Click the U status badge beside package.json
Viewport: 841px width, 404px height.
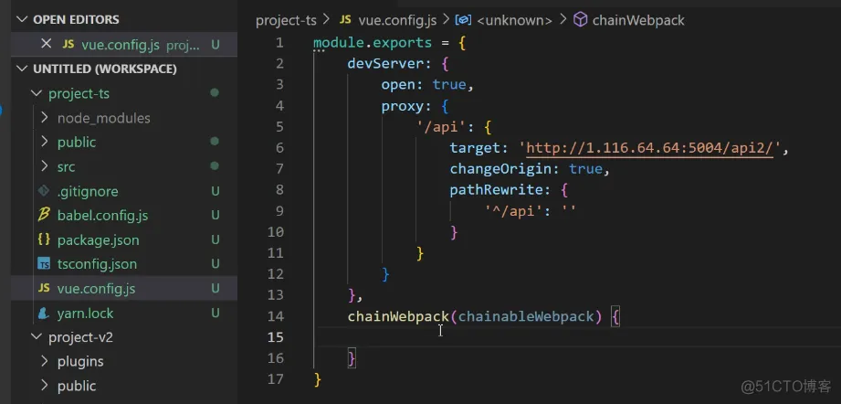pyautogui.click(x=216, y=239)
